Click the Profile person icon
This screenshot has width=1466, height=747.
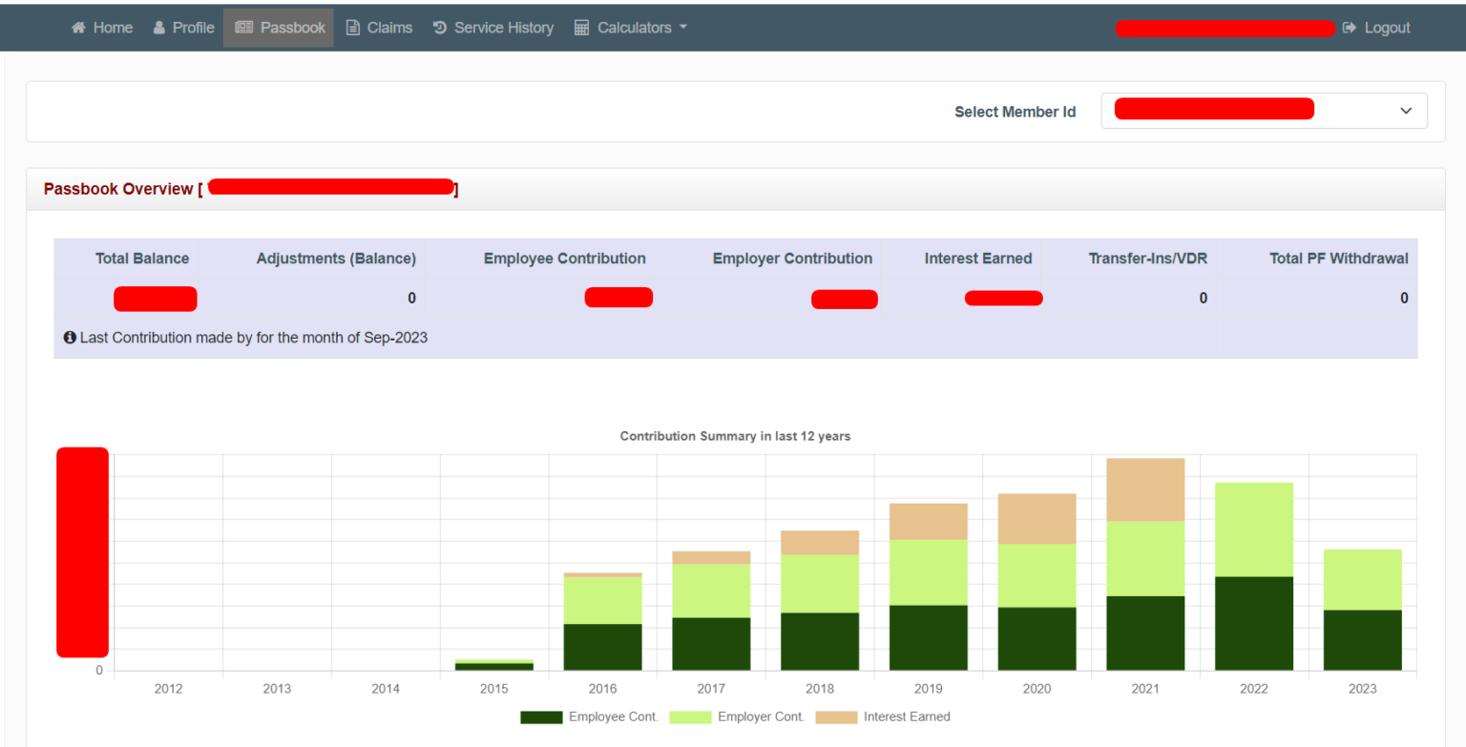pyautogui.click(x=159, y=28)
